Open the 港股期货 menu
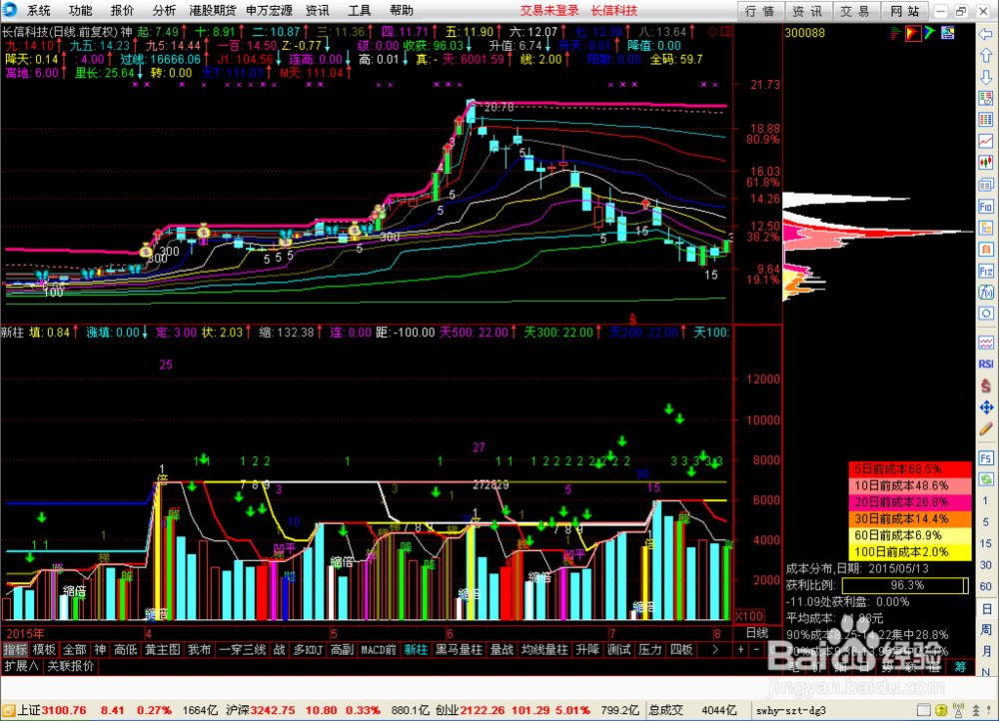The image size is (999, 721). tap(213, 10)
